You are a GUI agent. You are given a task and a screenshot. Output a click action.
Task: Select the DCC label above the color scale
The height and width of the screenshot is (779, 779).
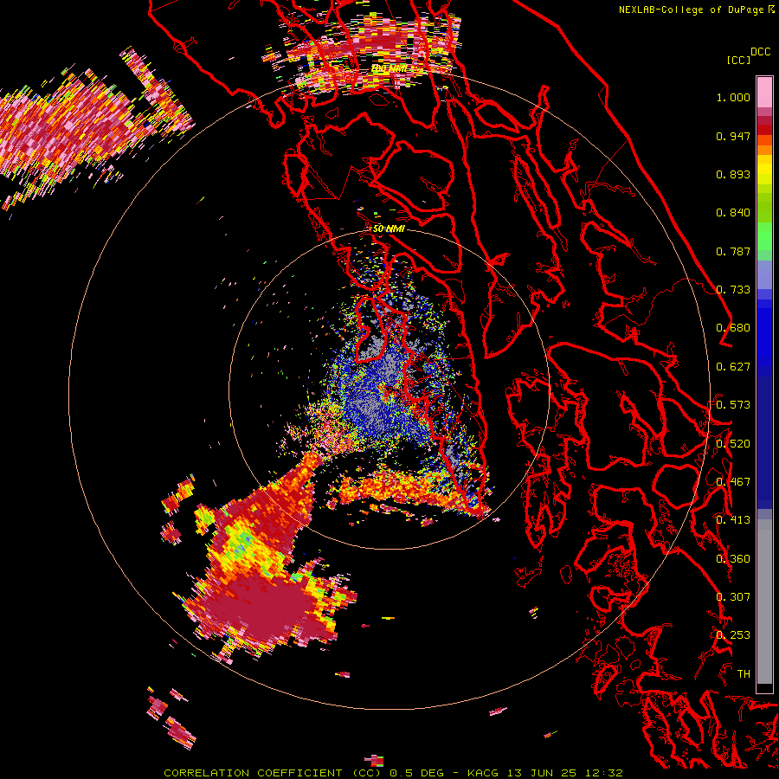[760, 52]
